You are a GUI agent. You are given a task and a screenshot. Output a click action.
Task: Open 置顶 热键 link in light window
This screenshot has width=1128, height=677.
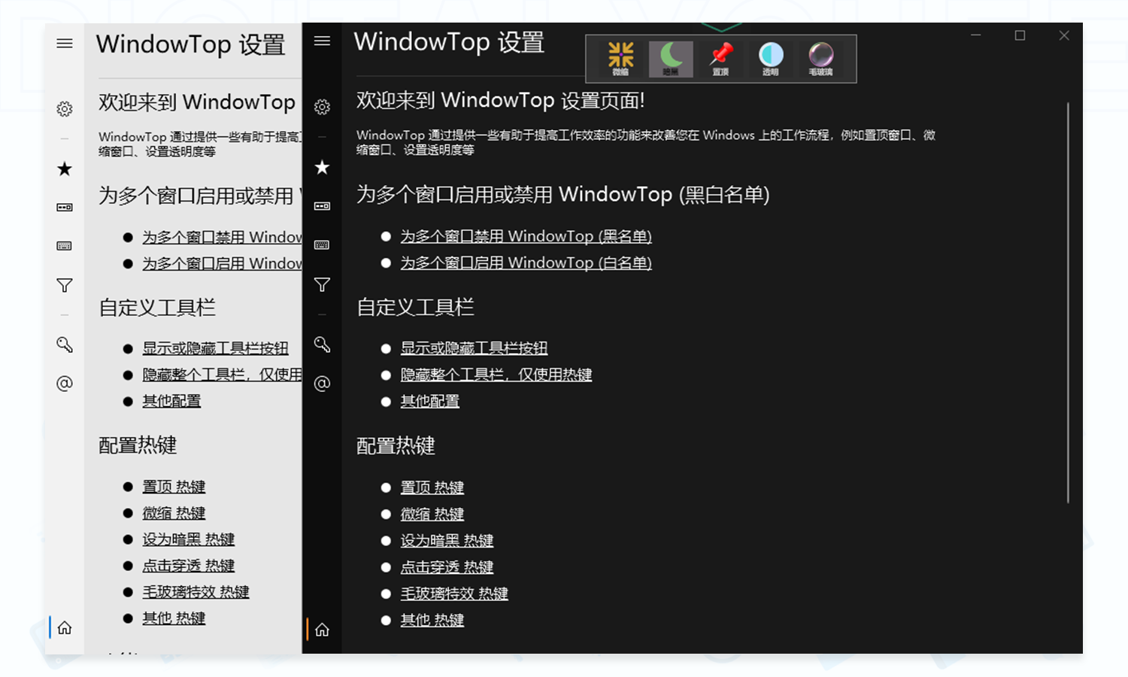[x=174, y=487]
